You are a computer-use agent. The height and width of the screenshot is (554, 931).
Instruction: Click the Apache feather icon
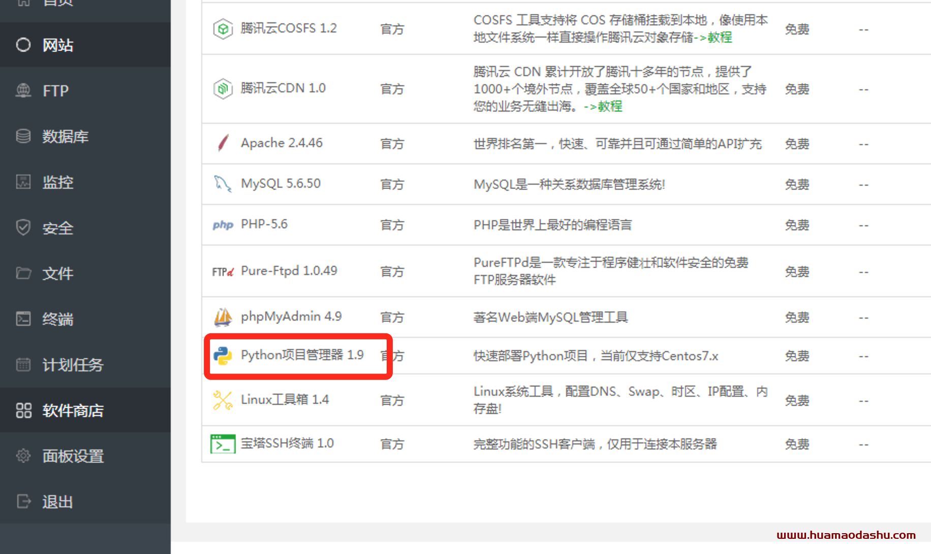223,143
